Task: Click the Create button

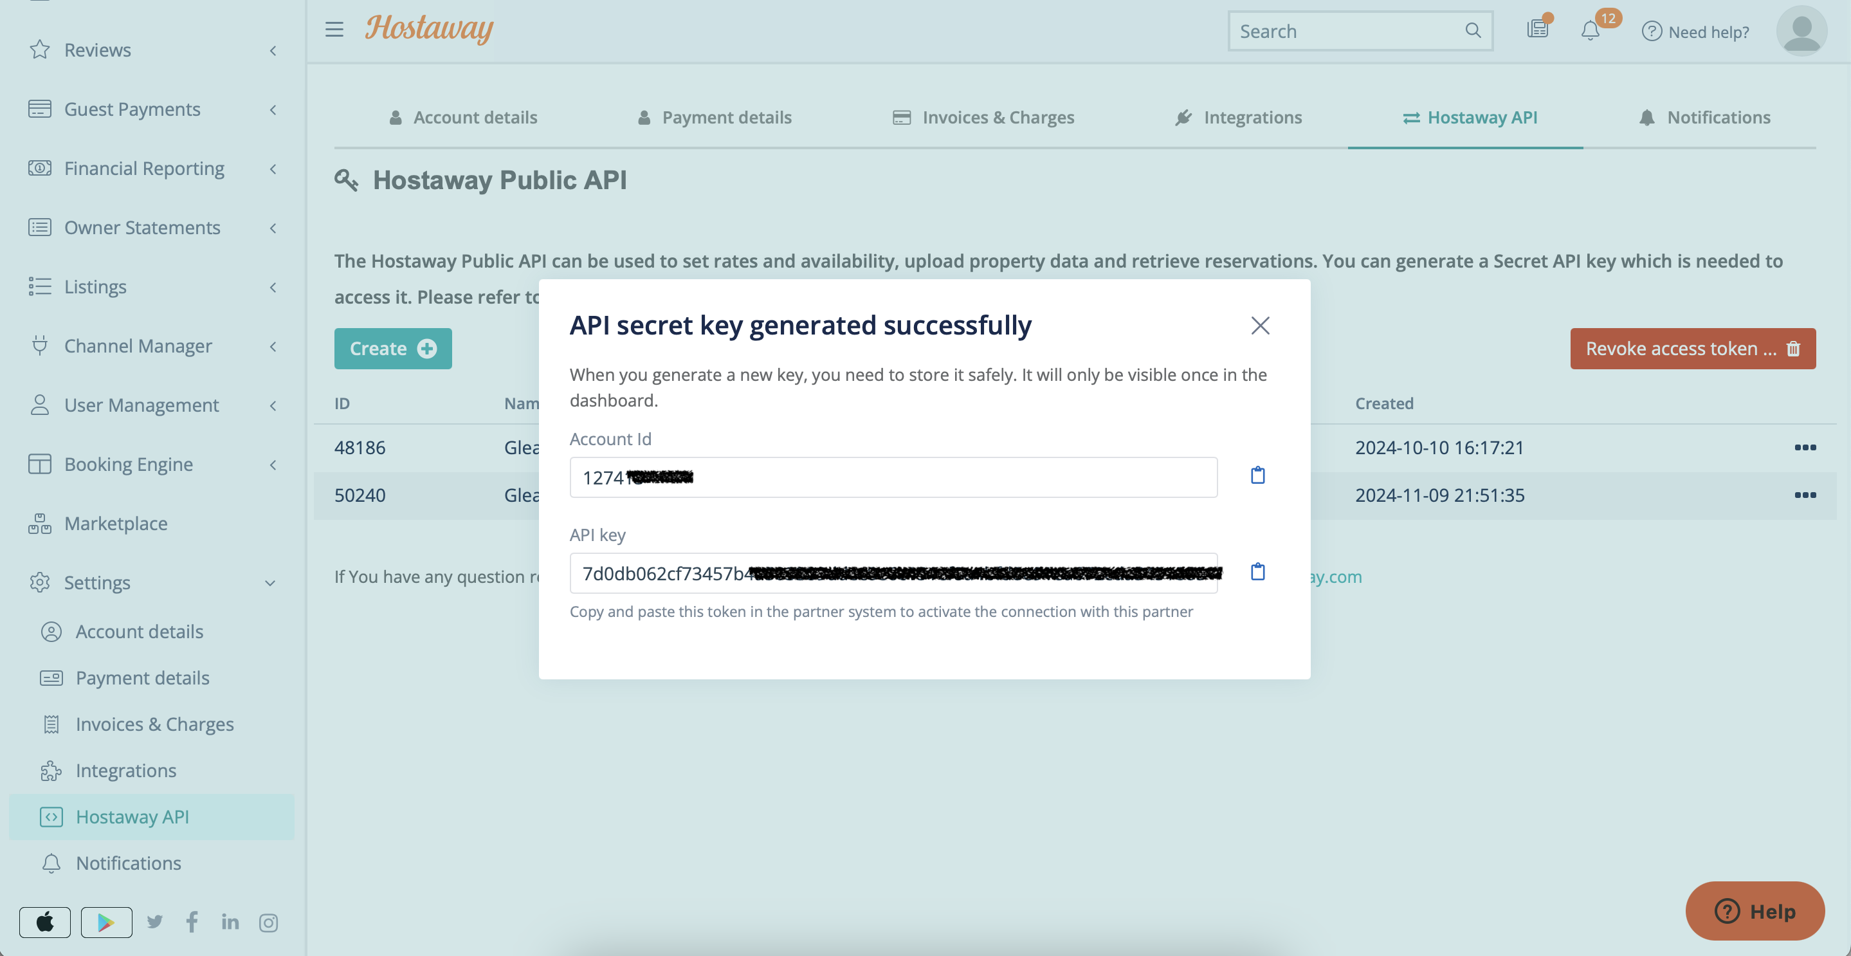Action: 392,349
